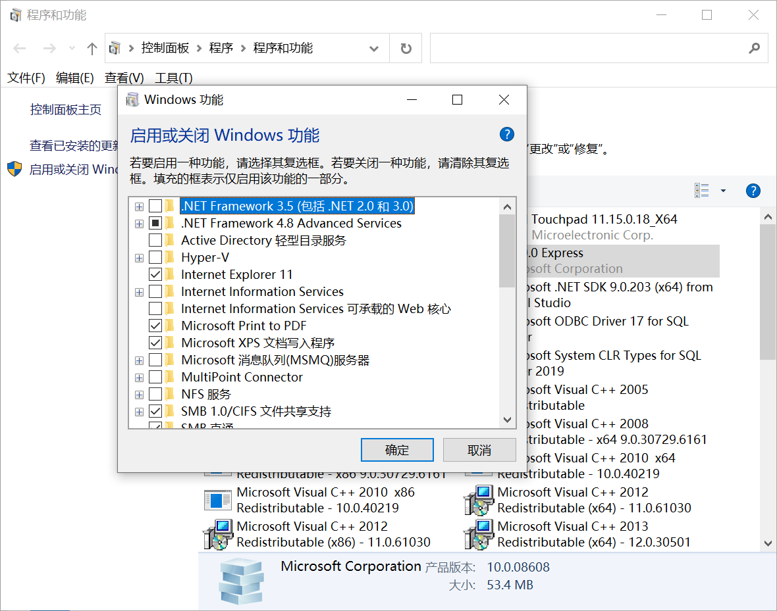
Task: Open the 编辑(E) menu
Action: (75, 78)
